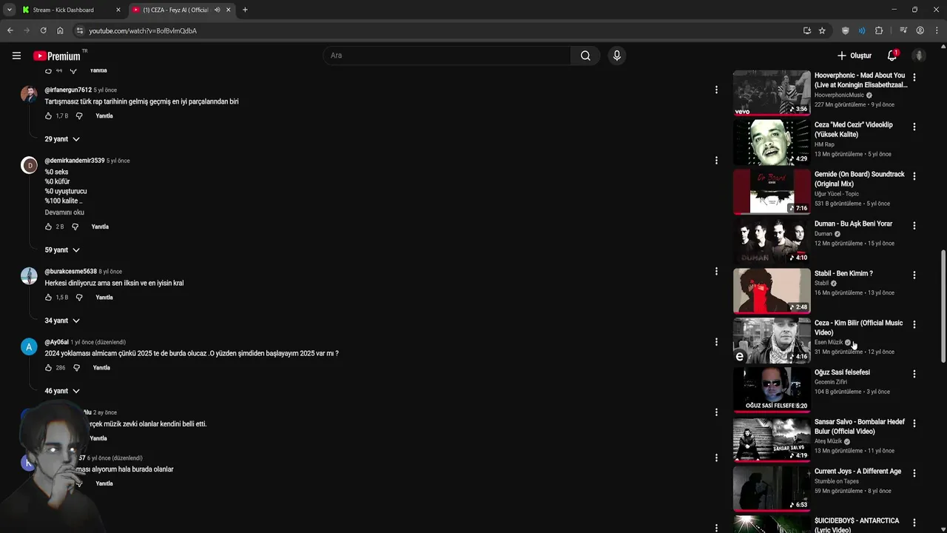Image resolution: width=947 pixels, height=533 pixels.
Task: Open Oğuz Sasi felsefesi video title
Action: (842, 372)
